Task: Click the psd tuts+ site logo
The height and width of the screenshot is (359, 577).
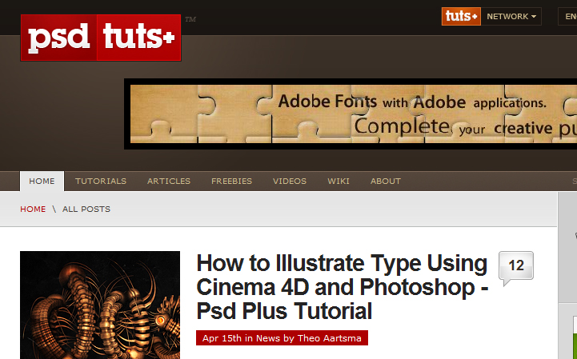Action: click(x=101, y=38)
